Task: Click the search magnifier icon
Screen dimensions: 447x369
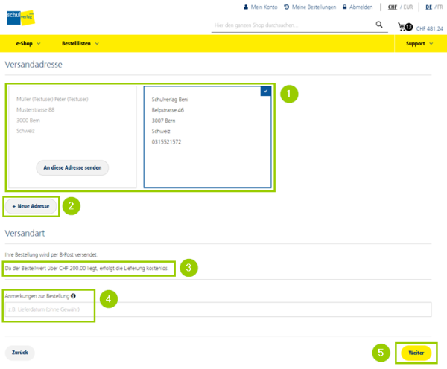Action: 379,25
